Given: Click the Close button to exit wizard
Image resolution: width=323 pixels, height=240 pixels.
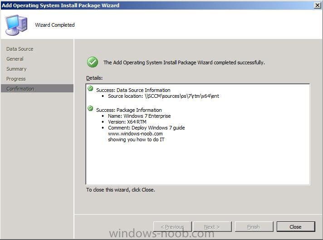Looking at the screenshot, I should [x=296, y=226].
